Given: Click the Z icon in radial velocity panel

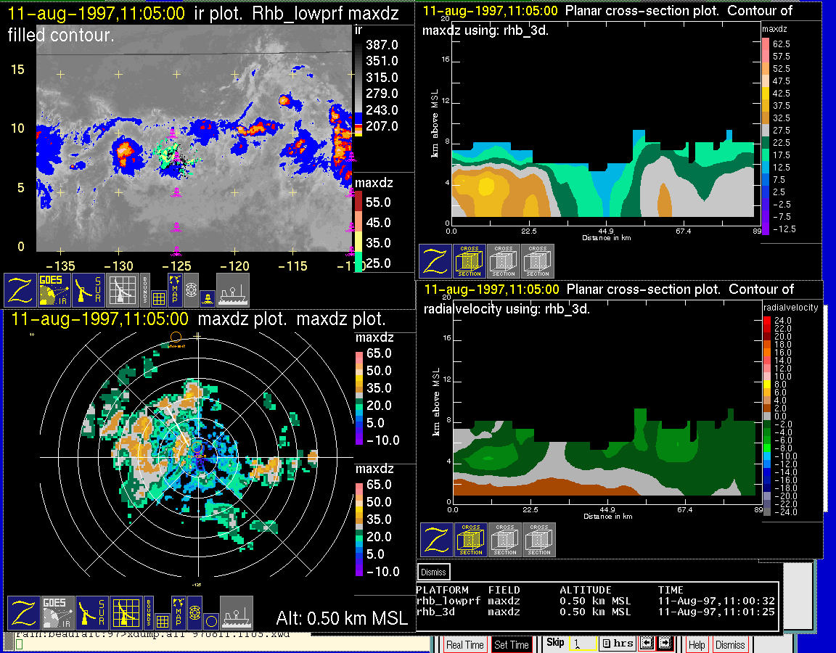Looking at the screenshot, I should pyautogui.click(x=437, y=540).
